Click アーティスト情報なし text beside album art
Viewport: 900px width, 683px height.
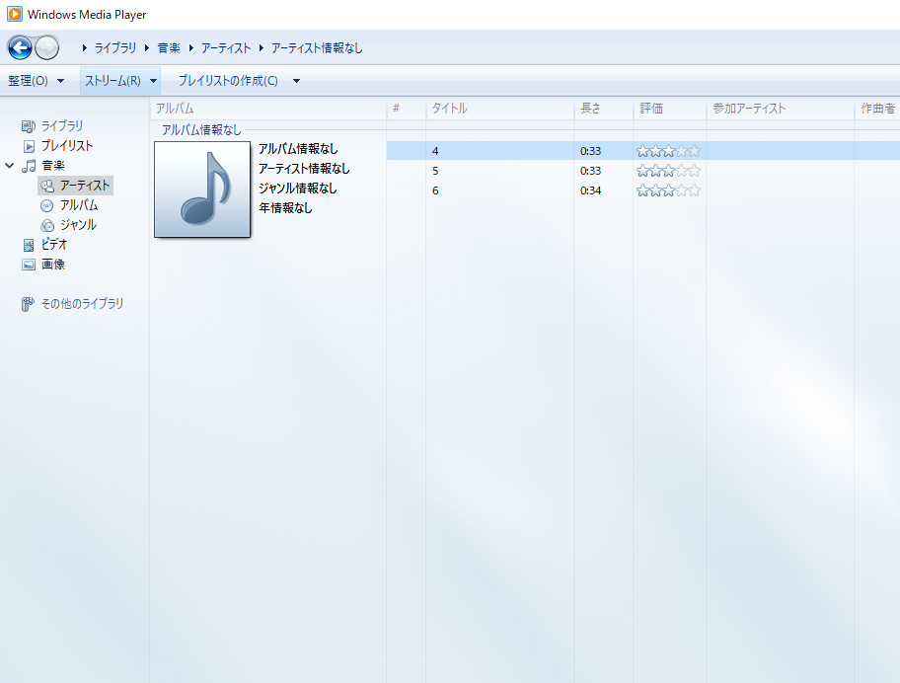click(304, 169)
